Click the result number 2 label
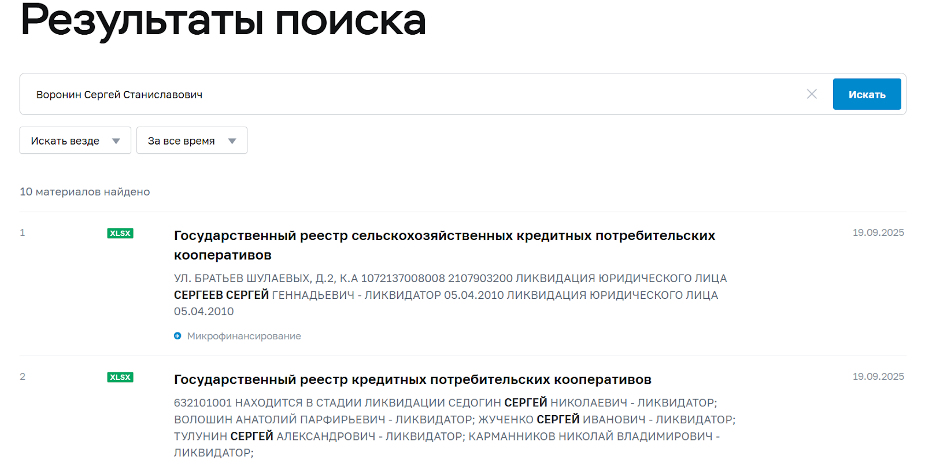Screen dimensions: 925x466 click(x=23, y=376)
